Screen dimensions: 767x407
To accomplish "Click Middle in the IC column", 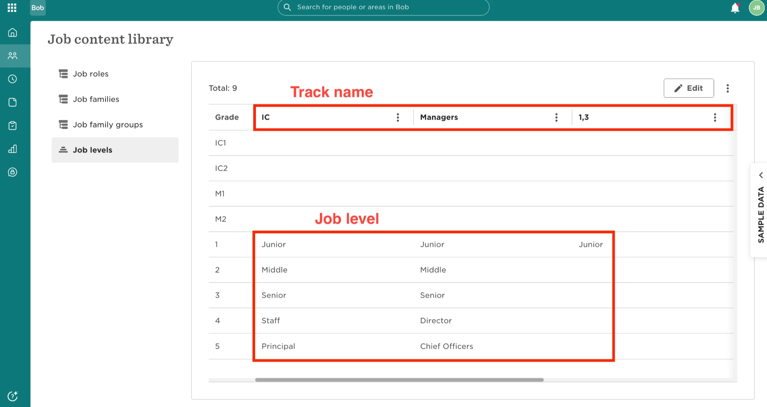I will 275,270.
